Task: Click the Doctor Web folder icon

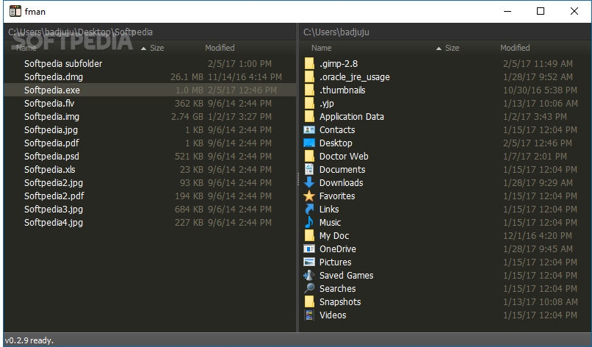Action: coord(309,156)
